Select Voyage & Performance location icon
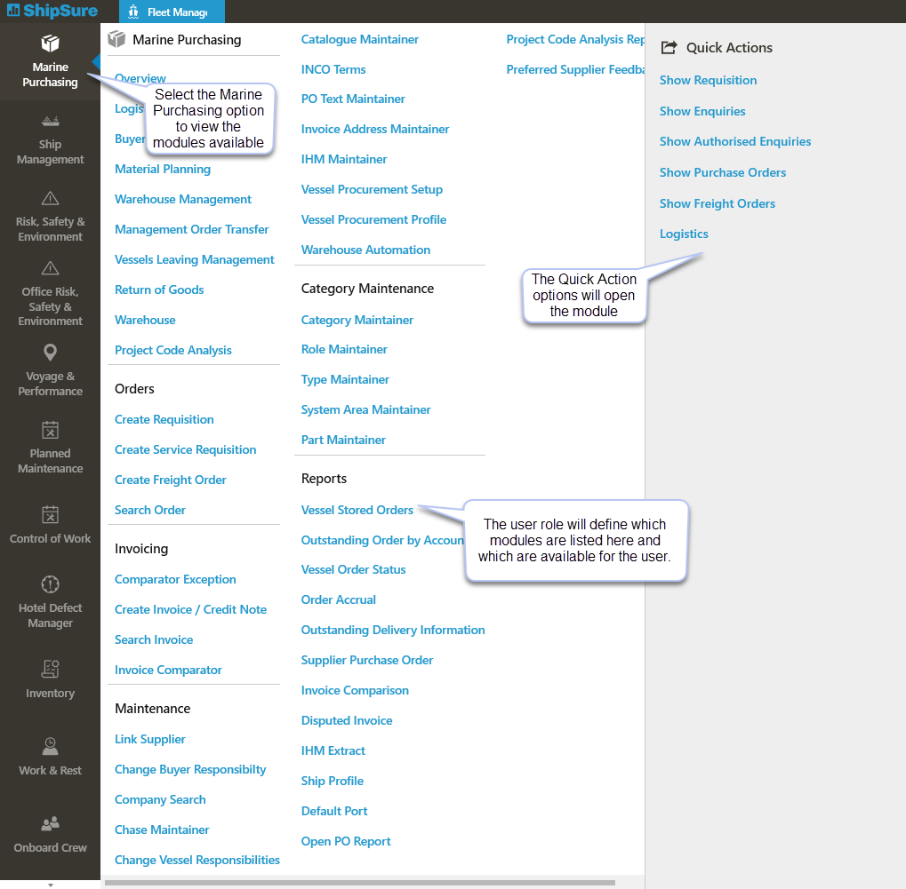Image resolution: width=906 pixels, height=889 pixels. 50,353
